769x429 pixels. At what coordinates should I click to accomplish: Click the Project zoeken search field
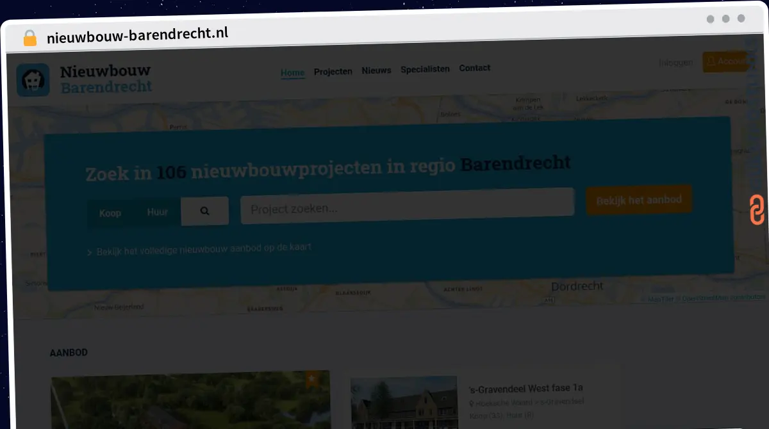pyautogui.click(x=407, y=206)
